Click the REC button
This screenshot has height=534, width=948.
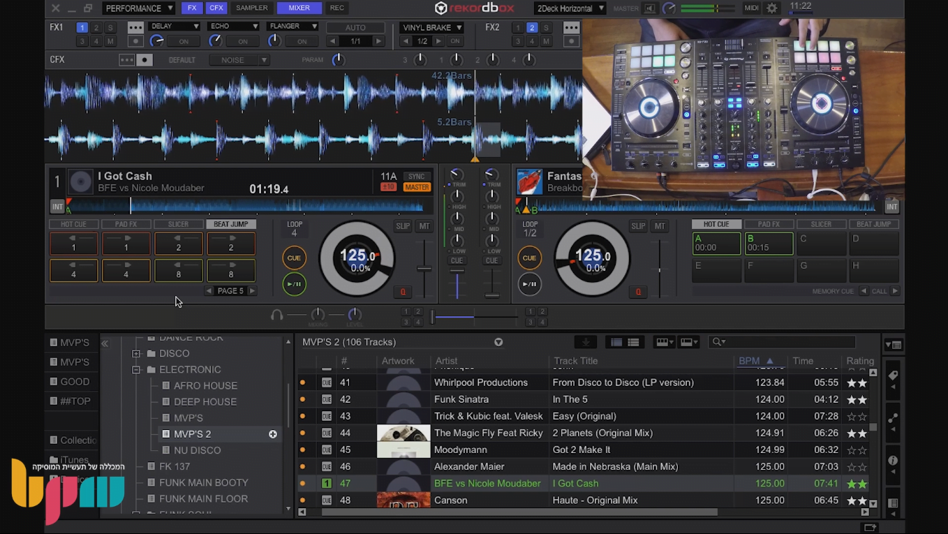point(337,8)
